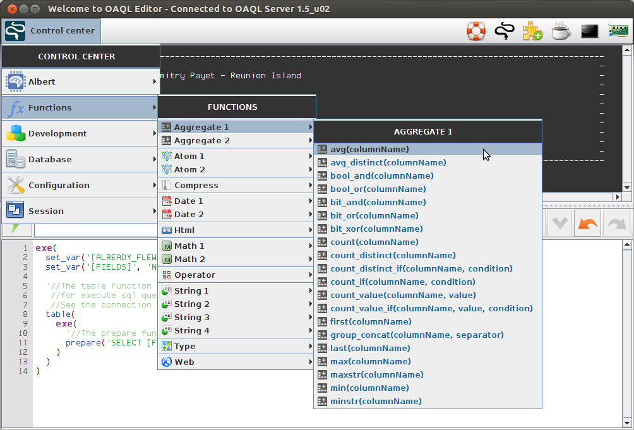Click the orange undo arrow button
Viewport: 634px width, 430px height.
point(587,224)
